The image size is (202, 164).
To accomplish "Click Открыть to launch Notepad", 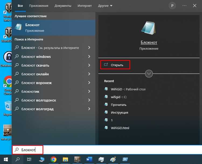I will (115, 65).
